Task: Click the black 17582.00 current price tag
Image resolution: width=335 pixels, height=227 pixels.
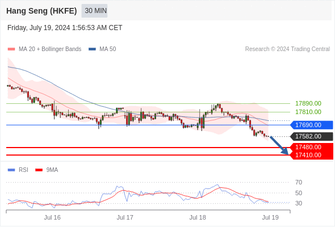Action: pos(312,136)
